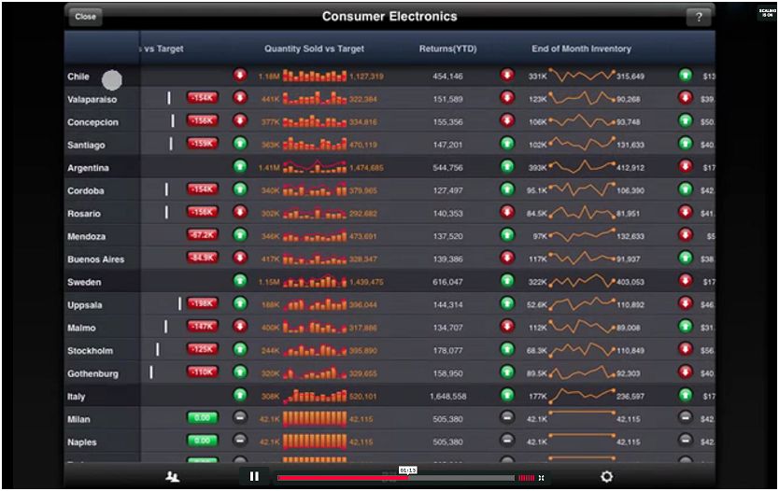The width and height of the screenshot is (779, 491).
Task: Click Chile's red down arrow beside Quantity Sold chart
Action: point(240,76)
